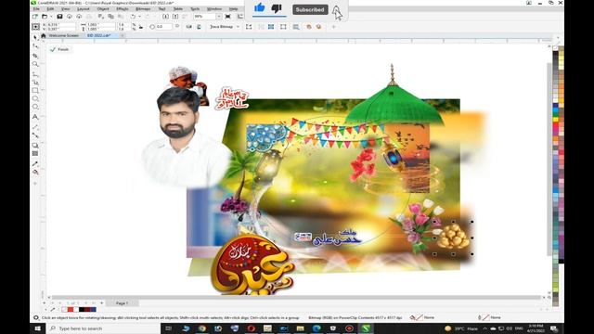Viewport: 594px width, 334px height.
Task: Select the Freehand drawing tool
Action: pos(35,74)
